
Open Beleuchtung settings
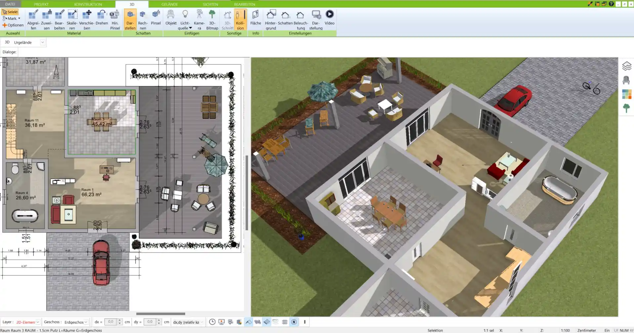click(301, 20)
